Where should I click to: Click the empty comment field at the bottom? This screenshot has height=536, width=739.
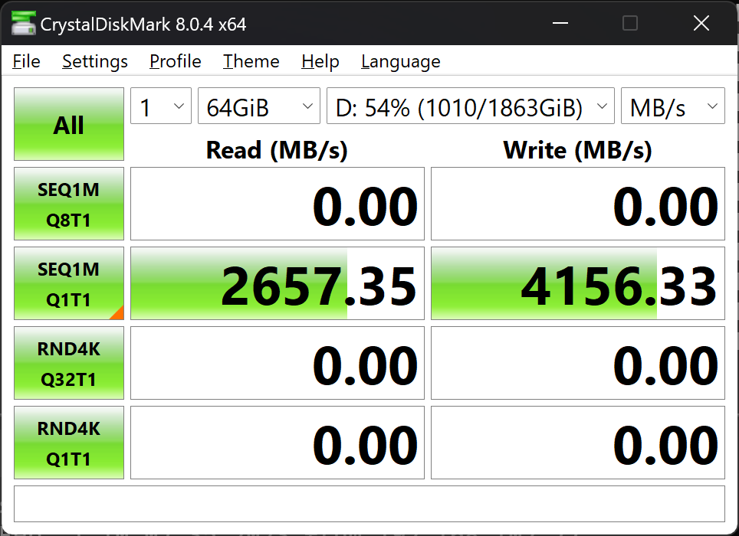click(369, 504)
